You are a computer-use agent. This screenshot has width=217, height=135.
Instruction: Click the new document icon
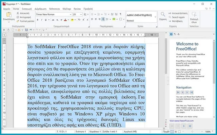(13, 30)
